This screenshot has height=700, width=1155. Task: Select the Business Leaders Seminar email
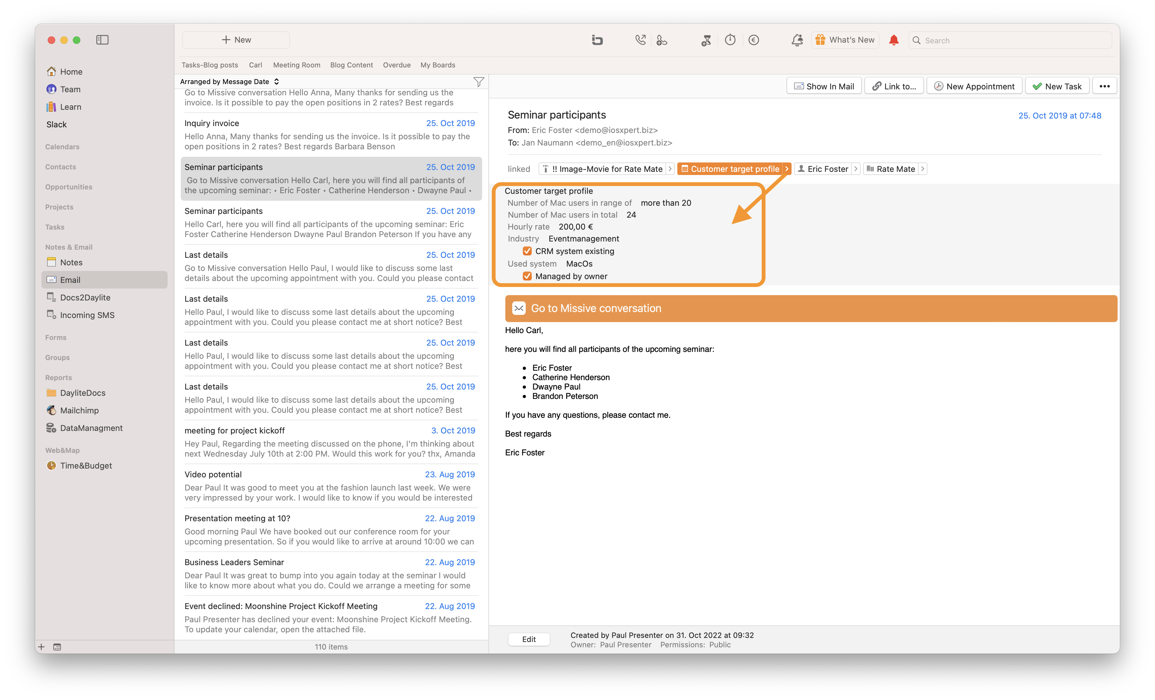331,574
